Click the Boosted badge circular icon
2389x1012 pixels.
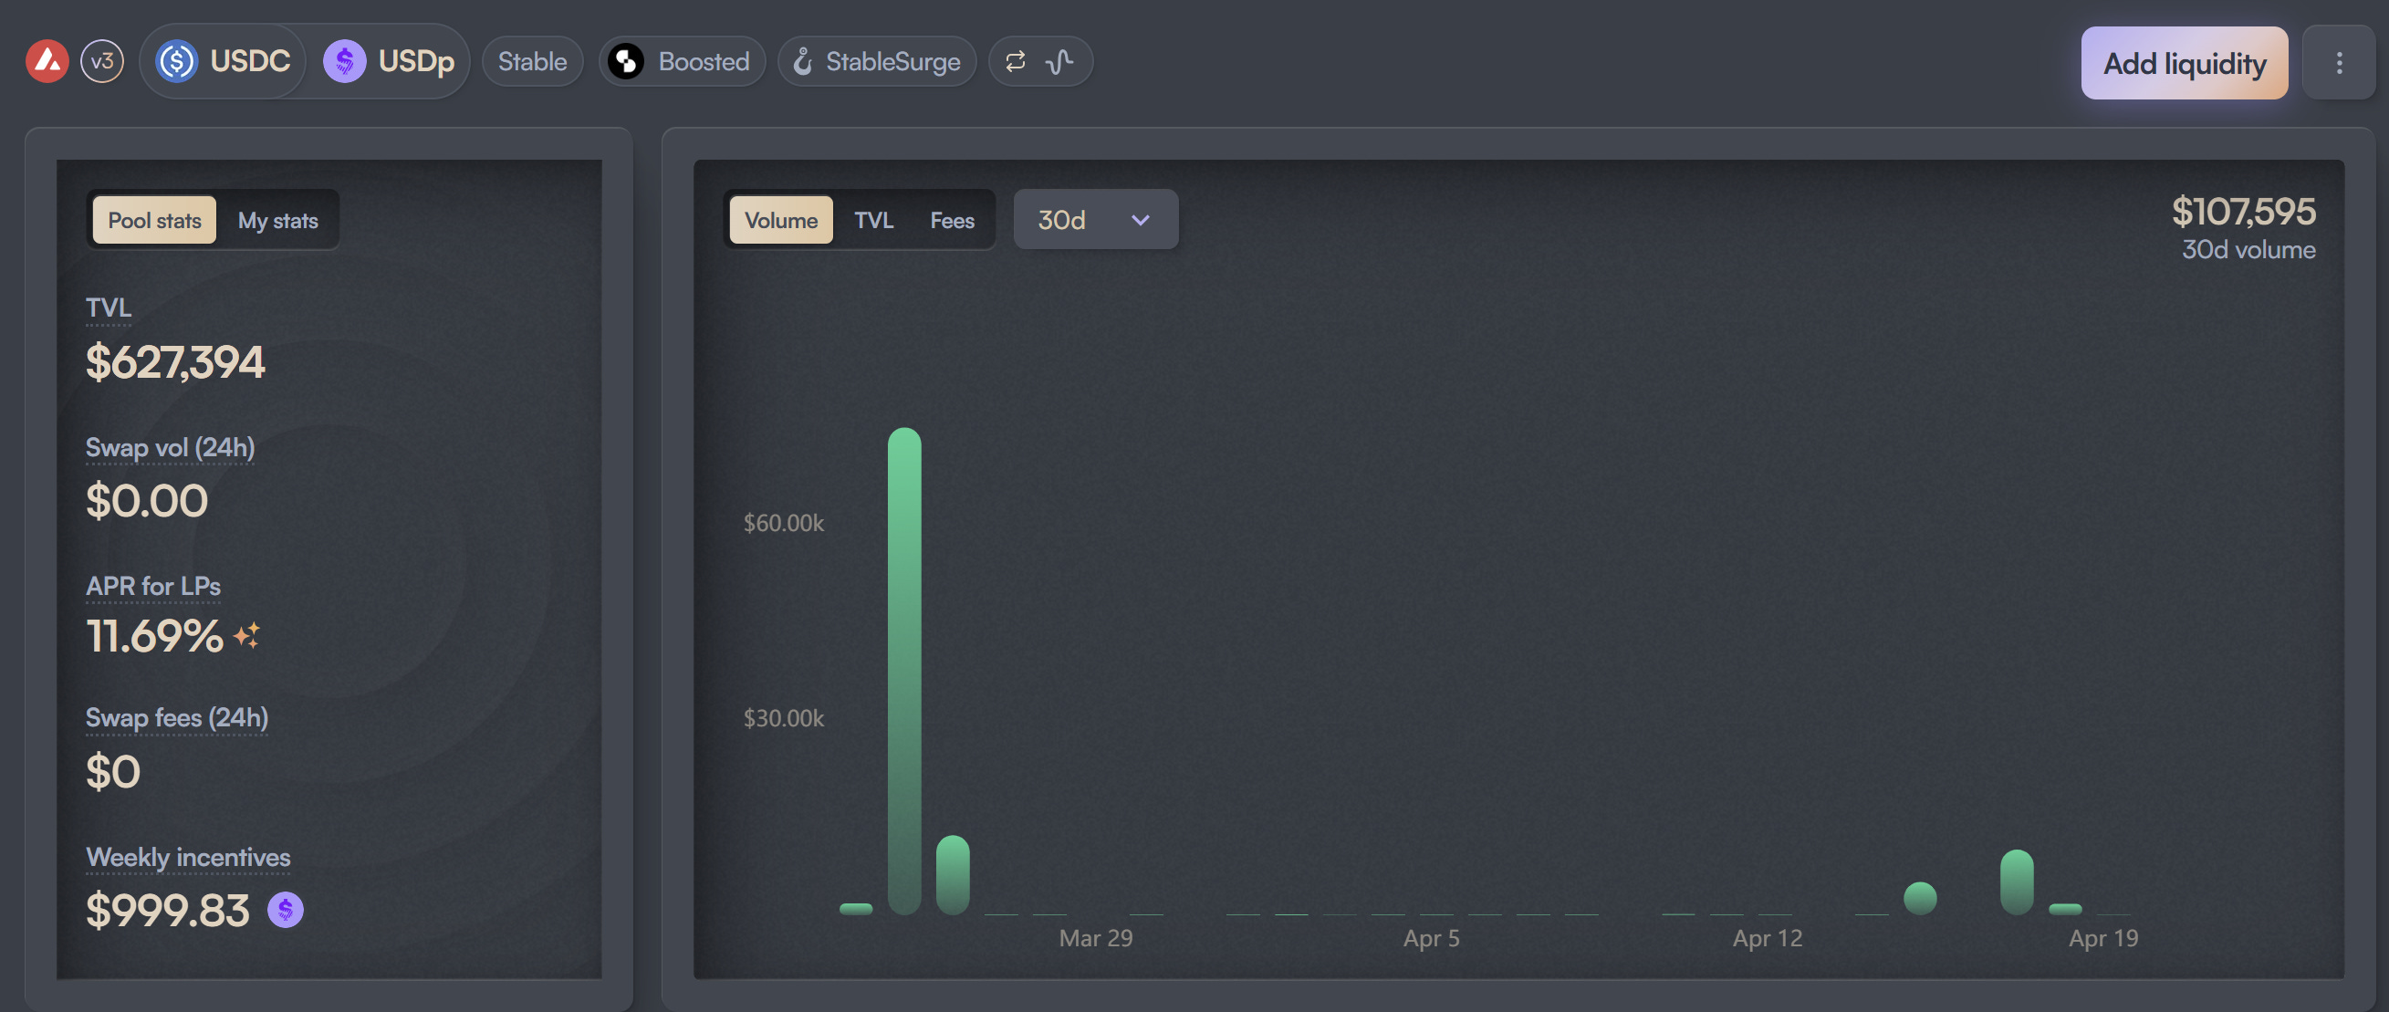tap(626, 62)
